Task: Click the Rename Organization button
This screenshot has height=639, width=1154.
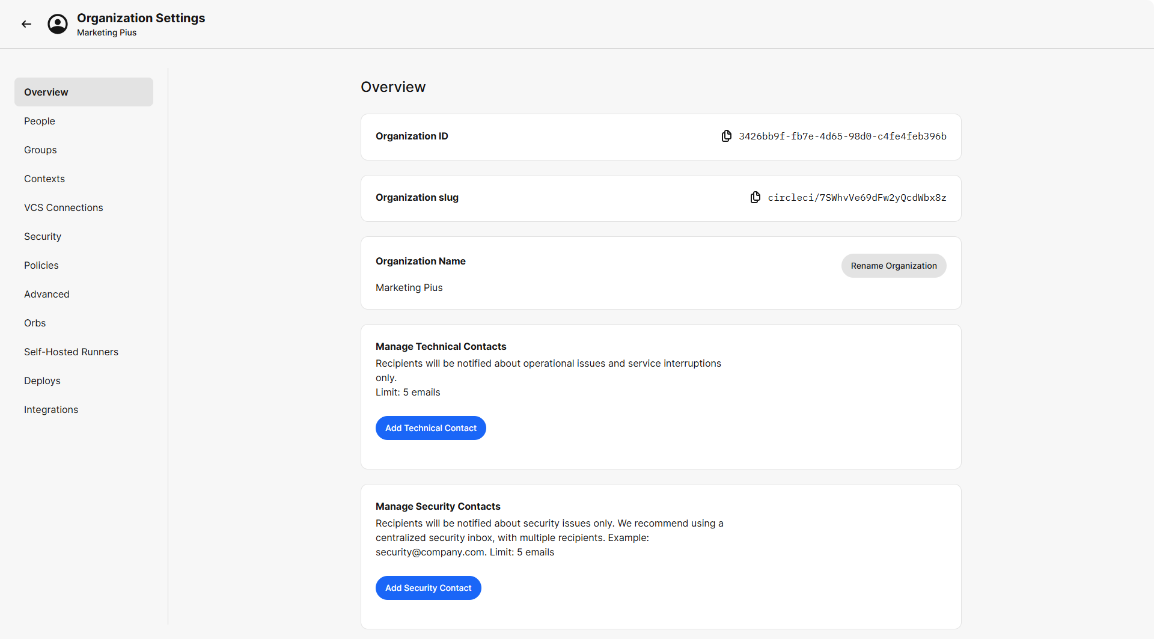Action: [x=893, y=266]
